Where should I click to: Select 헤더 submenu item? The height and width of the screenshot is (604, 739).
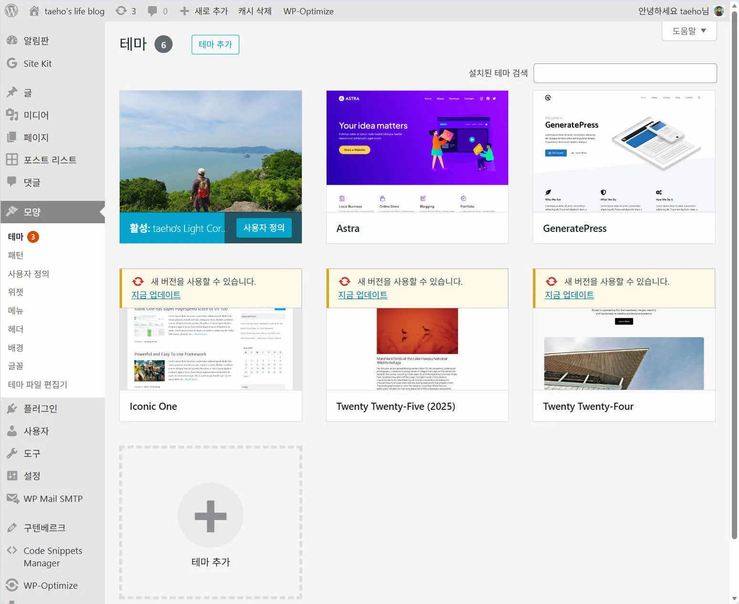[x=16, y=329]
